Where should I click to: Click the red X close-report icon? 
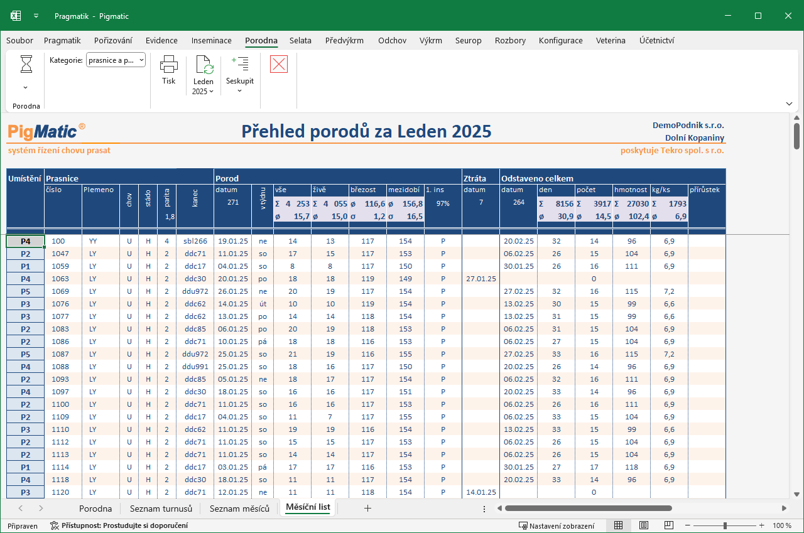[279, 64]
